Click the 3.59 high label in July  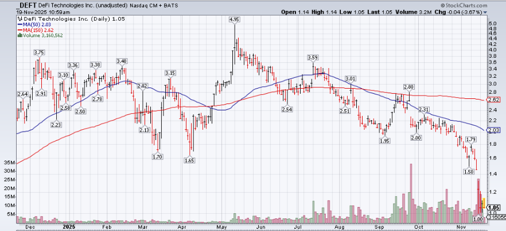(x=313, y=58)
